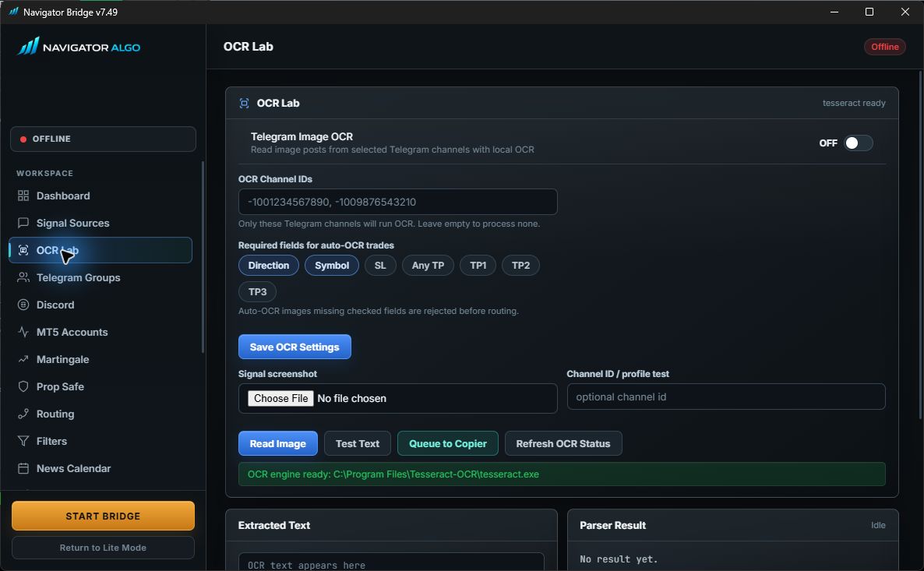
Task: Toggle the Symbol required field chip
Action: click(332, 265)
